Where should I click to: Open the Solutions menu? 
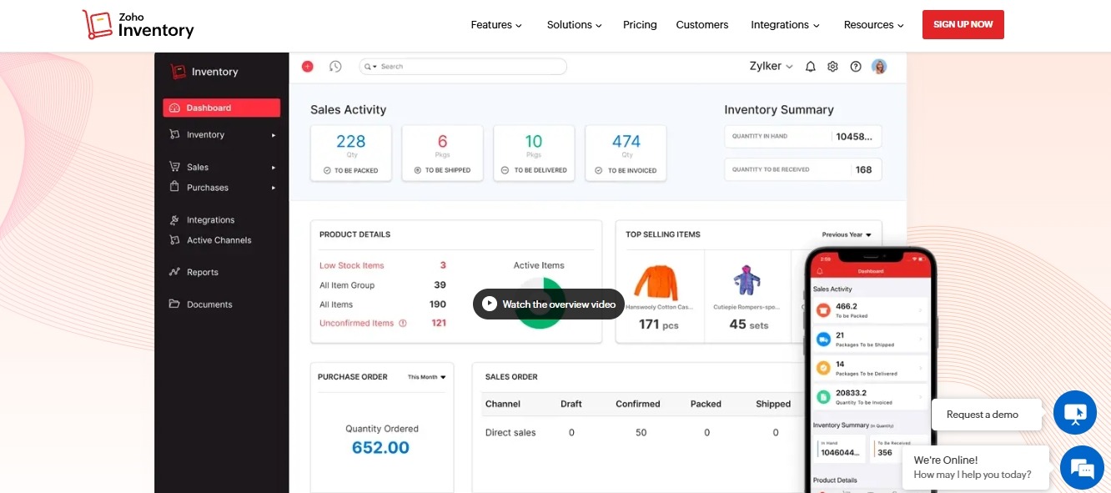(574, 25)
